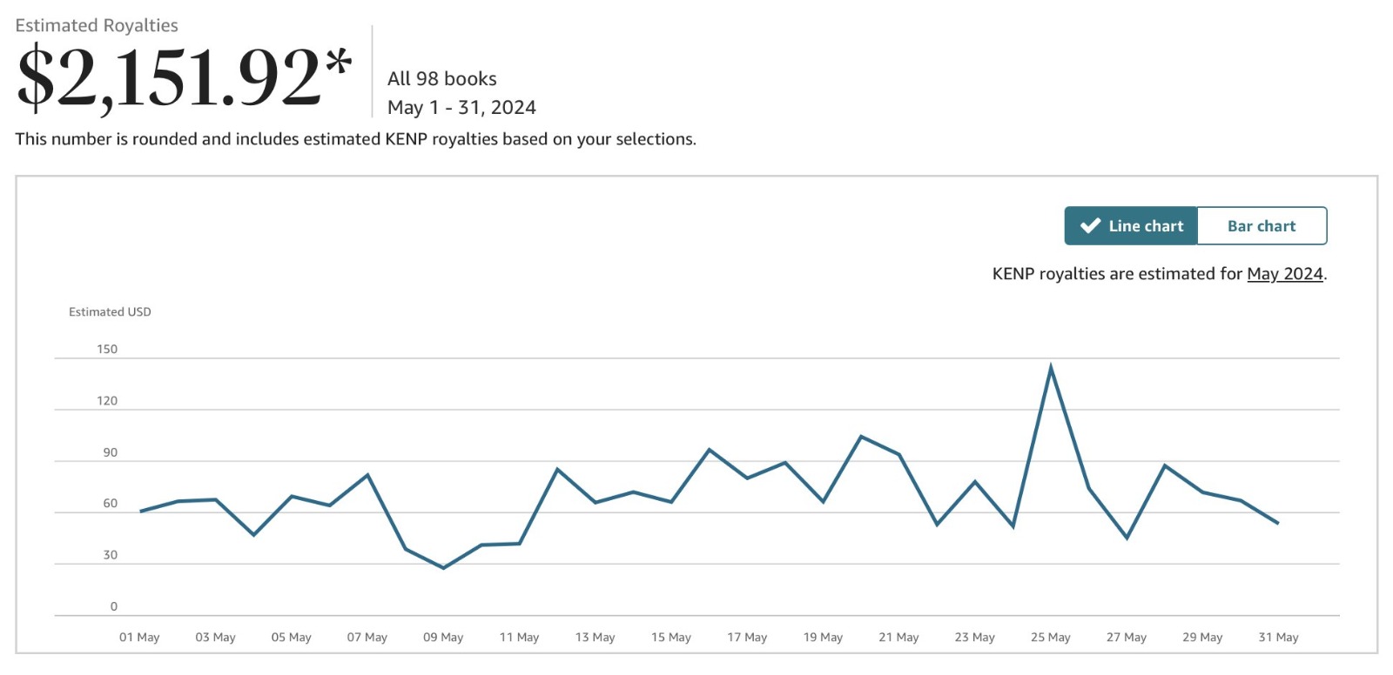Open the May 2024 link

(1284, 274)
